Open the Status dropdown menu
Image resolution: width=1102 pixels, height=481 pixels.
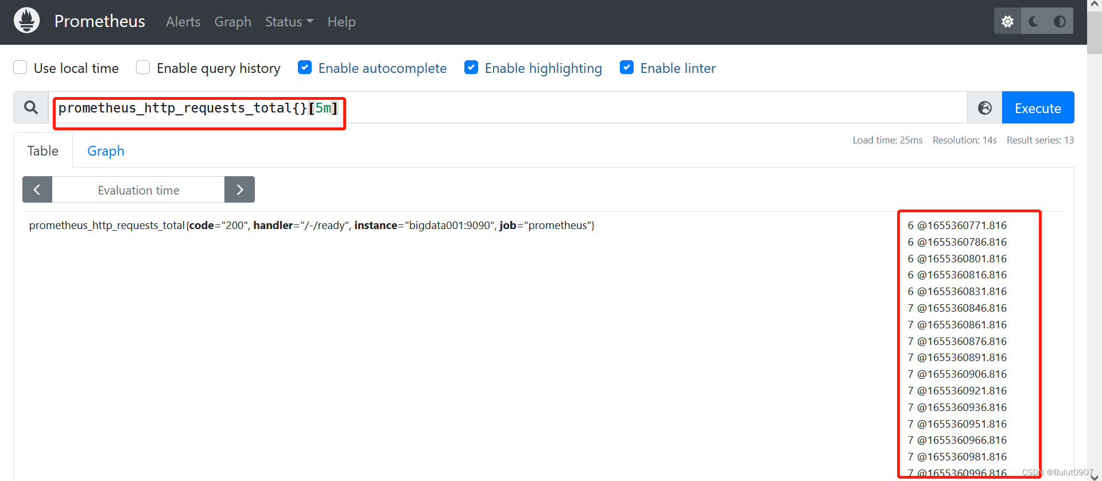pos(289,22)
